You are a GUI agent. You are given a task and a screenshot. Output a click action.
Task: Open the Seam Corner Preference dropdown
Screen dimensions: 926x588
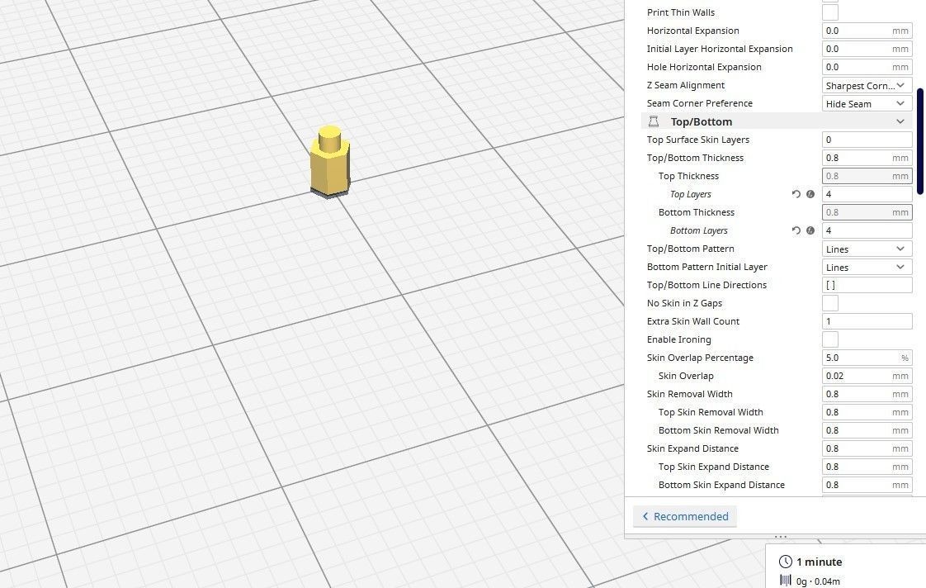[867, 103]
